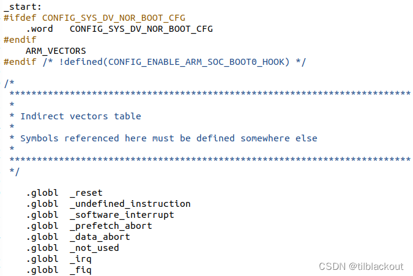Click the closing */ comment marker
The height and width of the screenshot is (276, 413).
coord(14,171)
